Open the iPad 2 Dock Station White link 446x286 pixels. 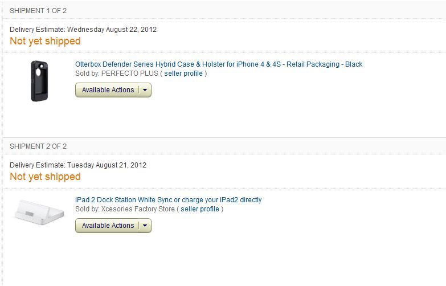(x=168, y=200)
